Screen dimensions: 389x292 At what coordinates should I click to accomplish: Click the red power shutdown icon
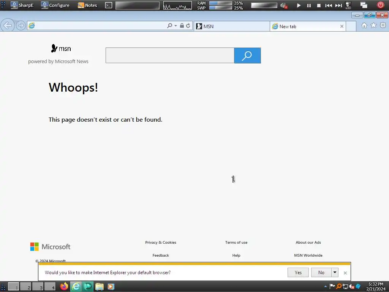pyautogui.click(x=381, y=5)
